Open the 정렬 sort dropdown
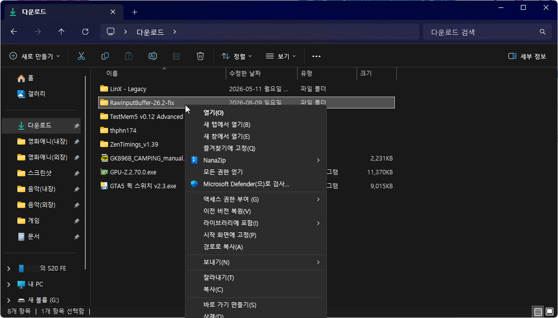The width and height of the screenshot is (558, 318). tap(237, 56)
